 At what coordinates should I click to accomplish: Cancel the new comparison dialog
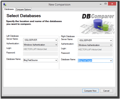[106, 91]
